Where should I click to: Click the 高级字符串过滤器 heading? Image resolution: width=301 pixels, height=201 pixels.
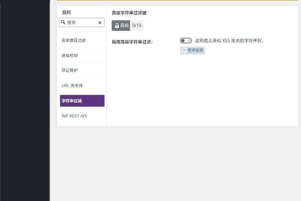pos(129,13)
